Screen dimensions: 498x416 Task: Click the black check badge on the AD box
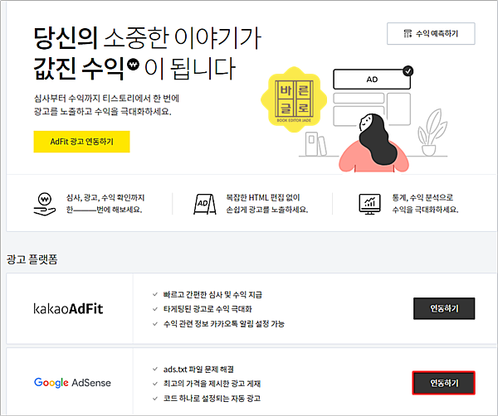408,71
